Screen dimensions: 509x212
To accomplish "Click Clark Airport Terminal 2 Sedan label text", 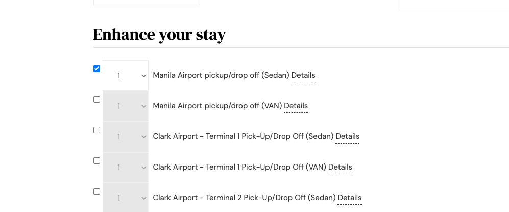I will click(x=244, y=198).
